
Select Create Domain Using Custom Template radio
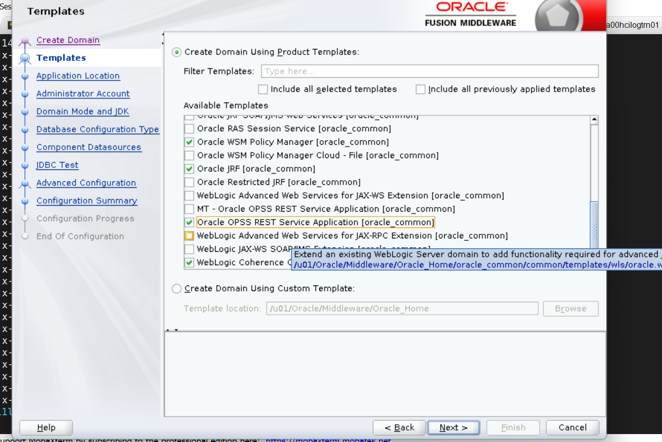click(x=176, y=289)
